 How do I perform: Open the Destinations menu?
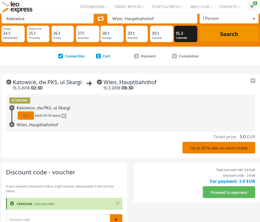tap(94, 7)
